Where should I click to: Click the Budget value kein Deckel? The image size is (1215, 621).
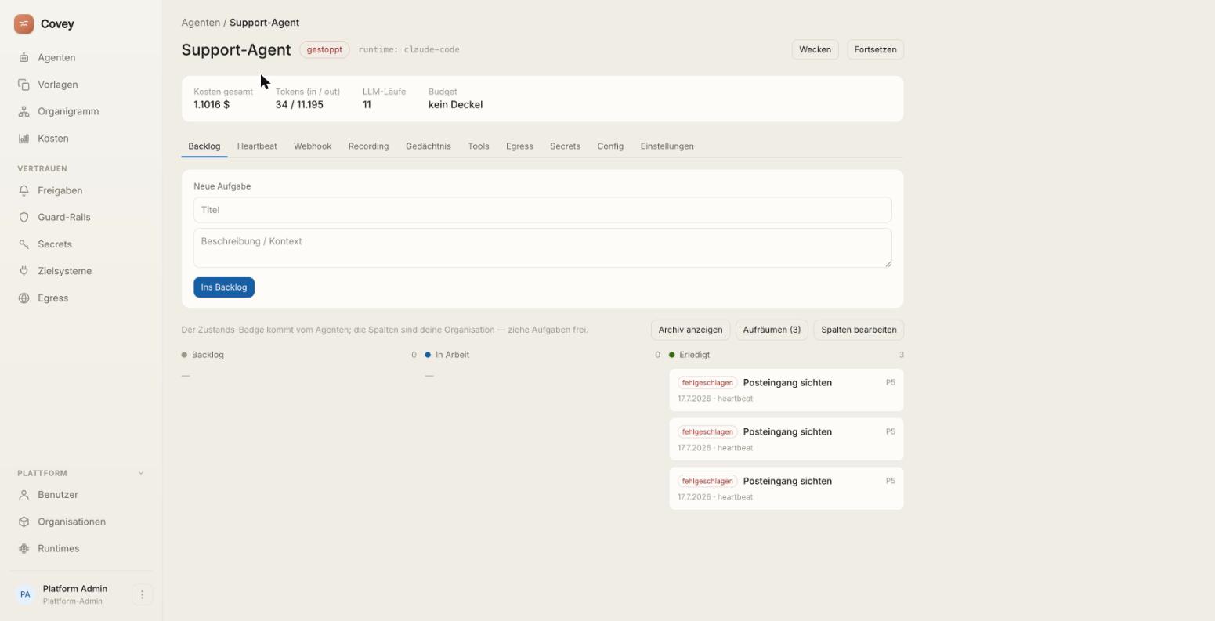pos(455,105)
